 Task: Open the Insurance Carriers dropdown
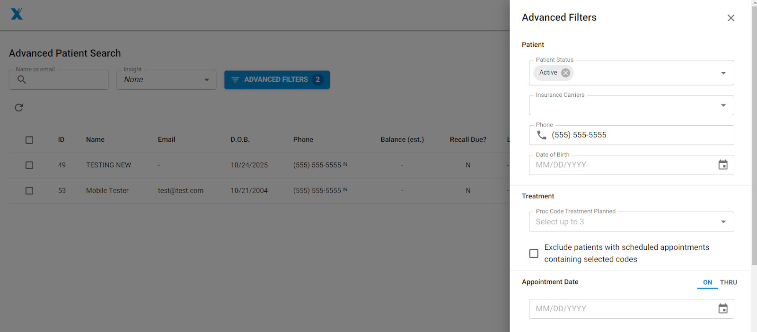pos(723,105)
